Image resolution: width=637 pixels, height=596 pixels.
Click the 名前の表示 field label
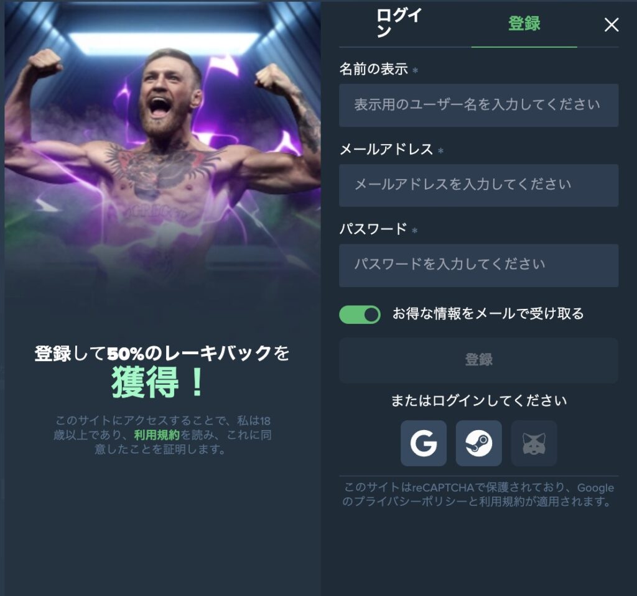[x=374, y=69]
